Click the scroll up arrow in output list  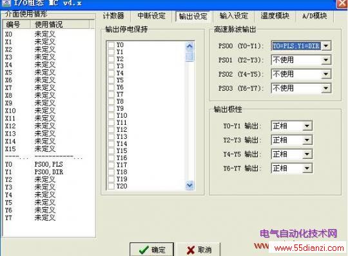189,46
